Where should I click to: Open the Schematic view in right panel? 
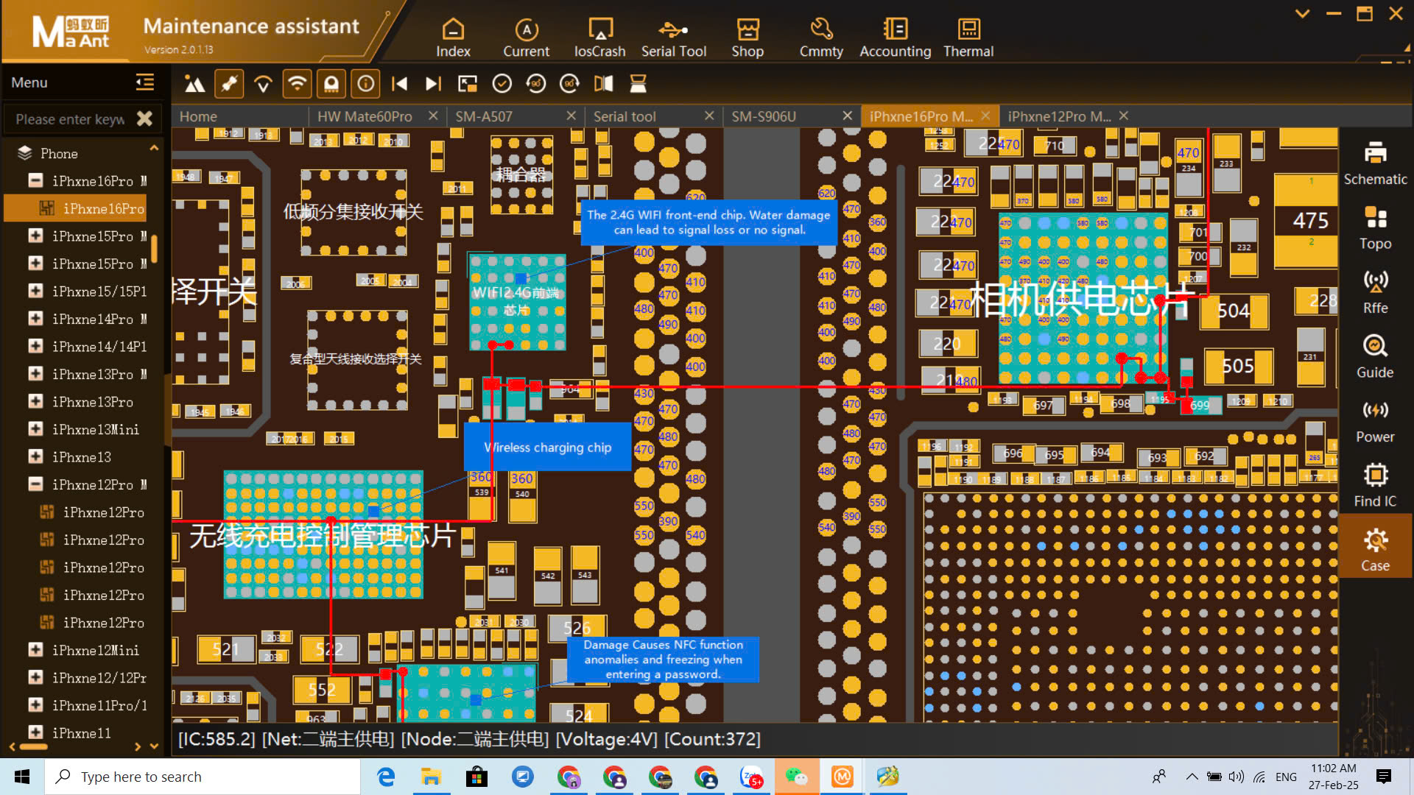(x=1375, y=163)
